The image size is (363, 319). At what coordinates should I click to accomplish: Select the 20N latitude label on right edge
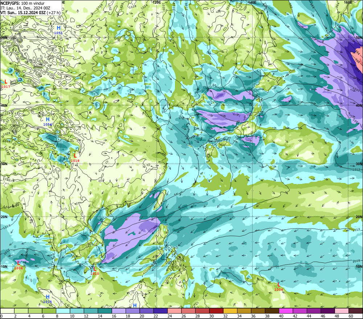359,217
